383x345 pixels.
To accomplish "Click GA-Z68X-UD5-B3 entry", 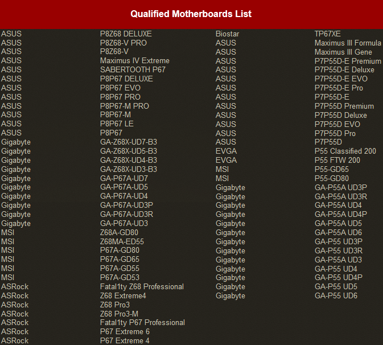I will coord(129,151).
